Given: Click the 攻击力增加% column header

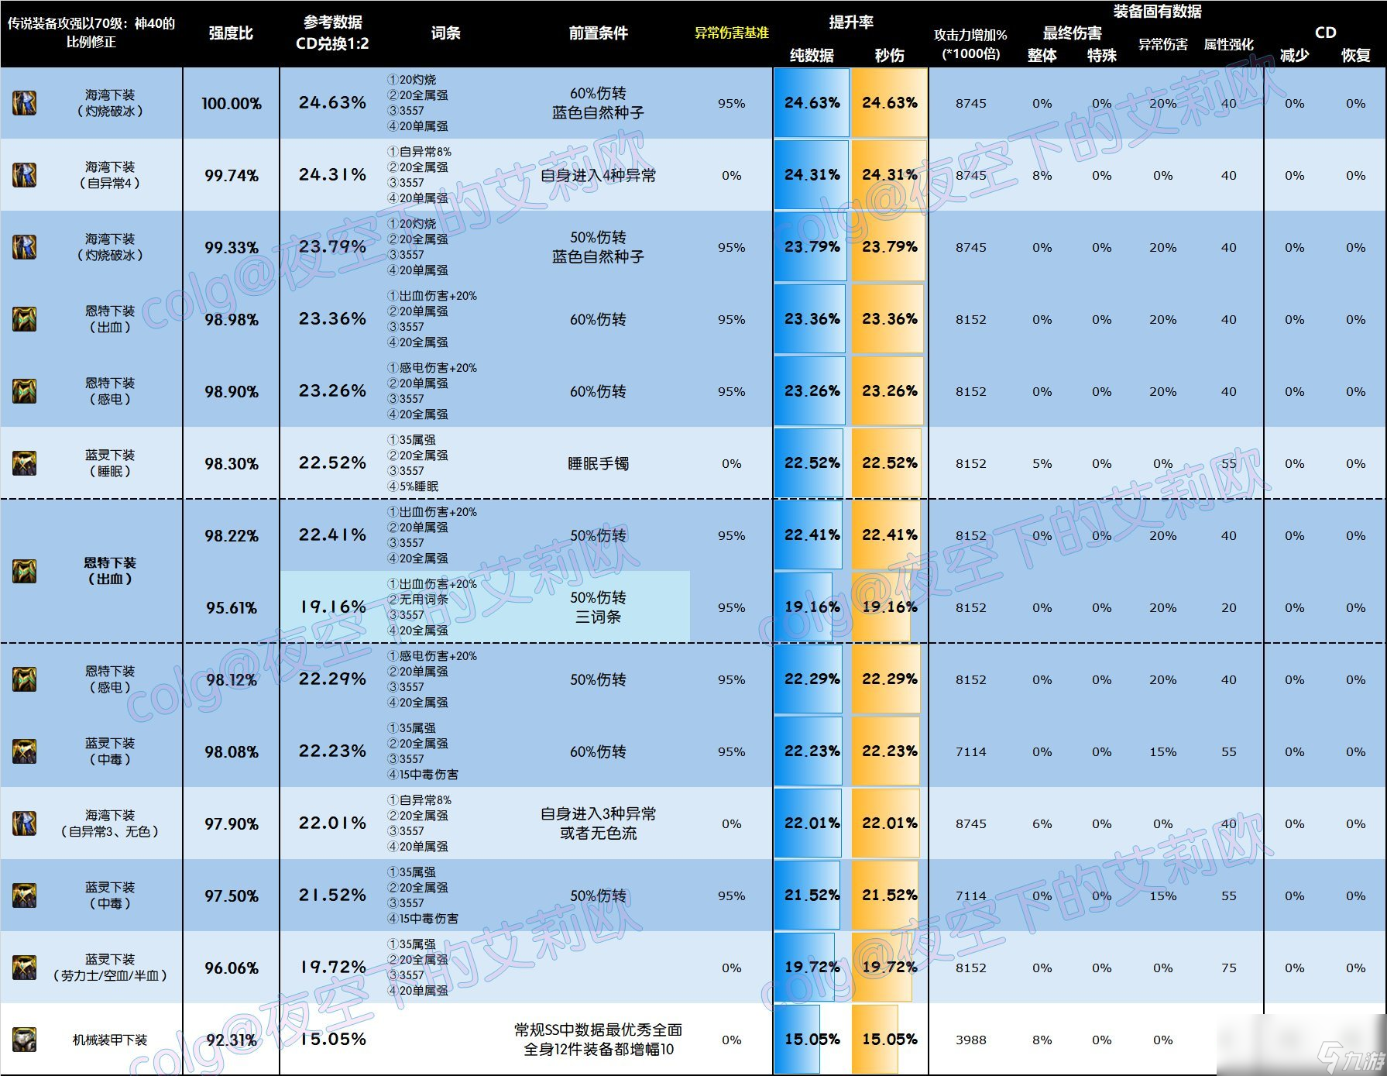Looking at the screenshot, I should (970, 44).
